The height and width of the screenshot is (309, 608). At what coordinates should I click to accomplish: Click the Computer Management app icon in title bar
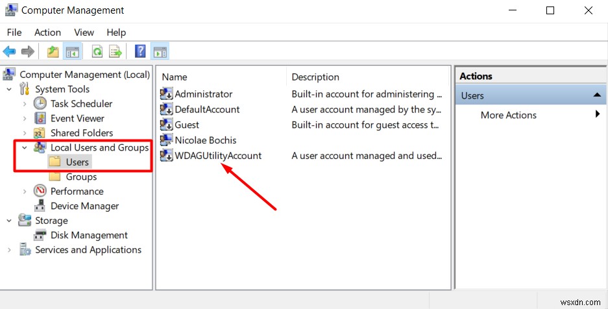click(10, 10)
